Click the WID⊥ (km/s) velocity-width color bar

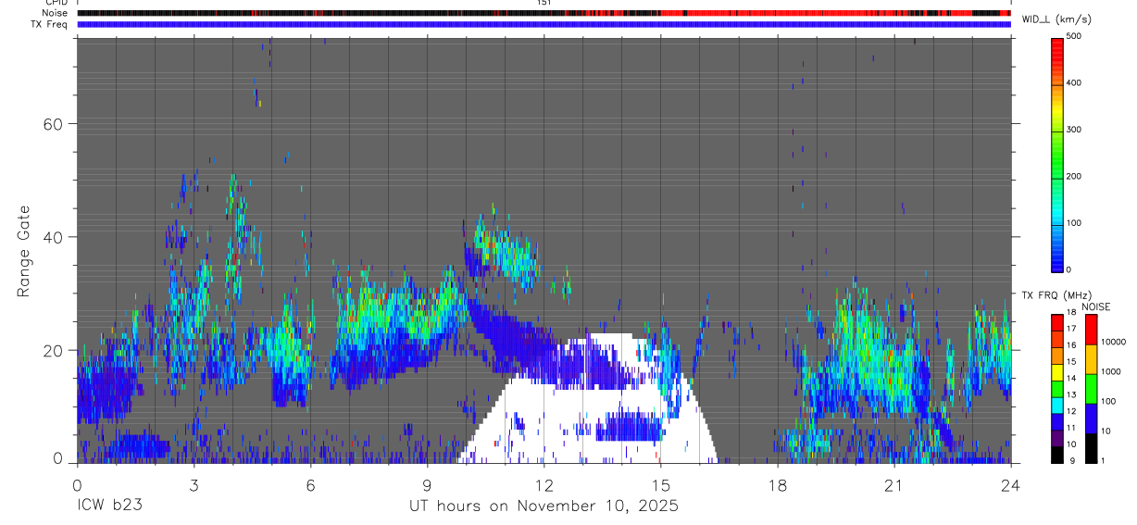point(1057,154)
